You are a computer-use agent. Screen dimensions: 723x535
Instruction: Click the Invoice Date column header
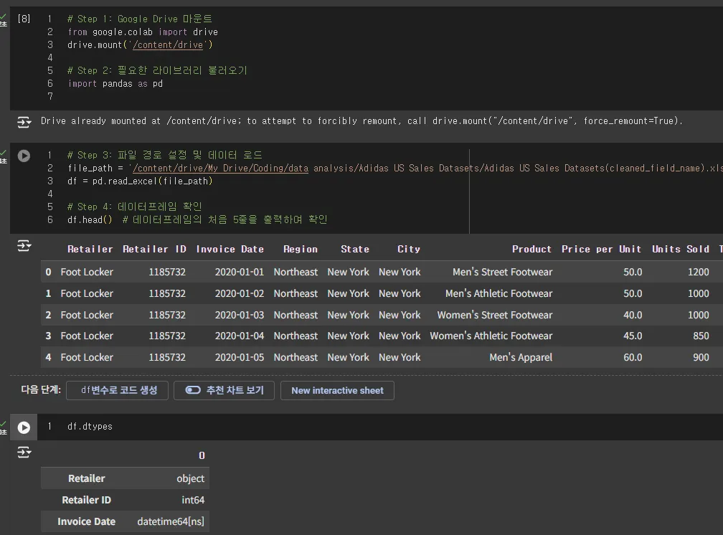click(230, 249)
